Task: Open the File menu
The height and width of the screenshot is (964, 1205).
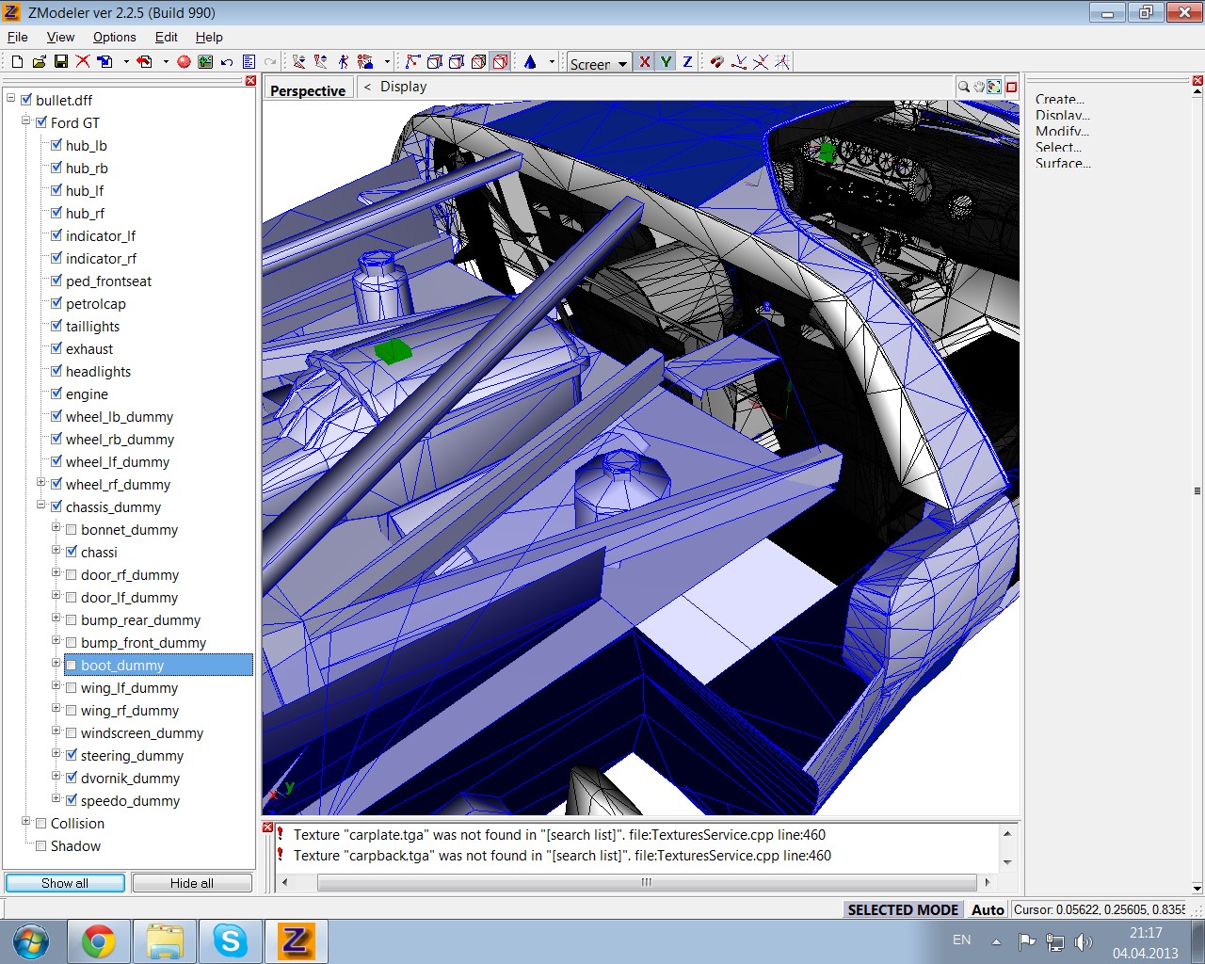Action: [18, 37]
